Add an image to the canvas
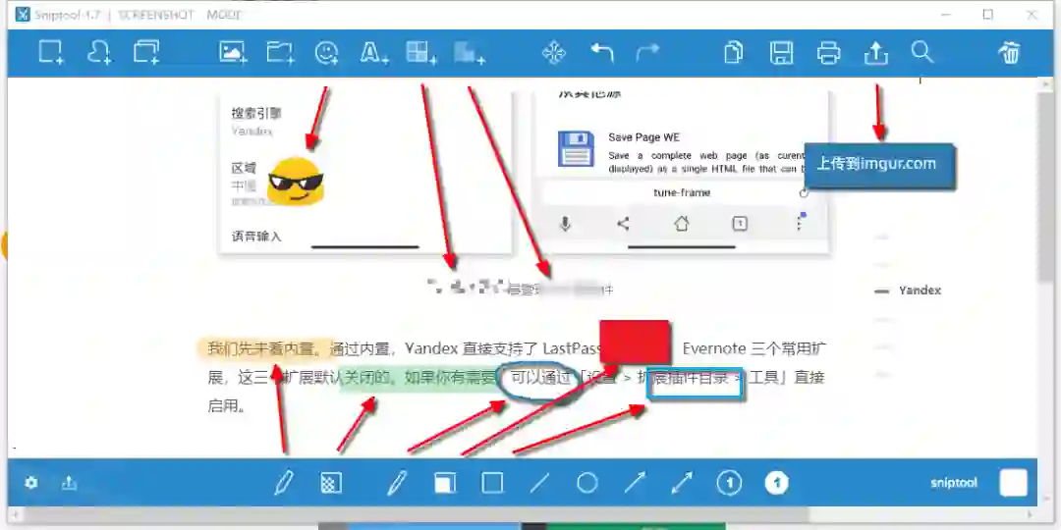The width and height of the screenshot is (1061, 530). coord(233,53)
